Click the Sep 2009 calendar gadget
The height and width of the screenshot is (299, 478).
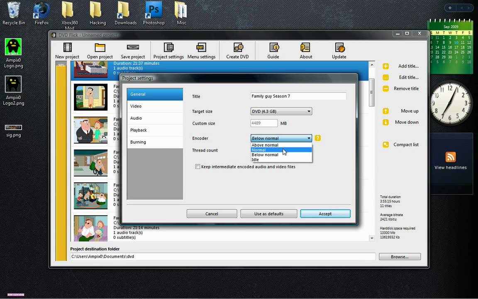click(x=451, y=47)
